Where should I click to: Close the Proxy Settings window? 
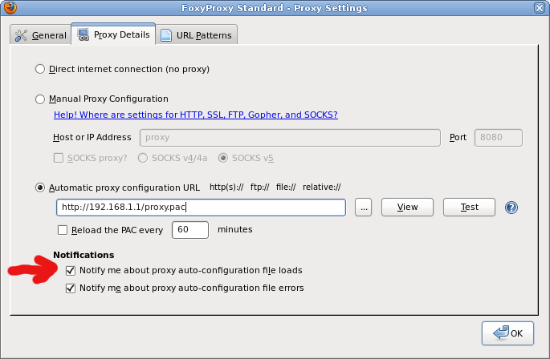point(540,8)
